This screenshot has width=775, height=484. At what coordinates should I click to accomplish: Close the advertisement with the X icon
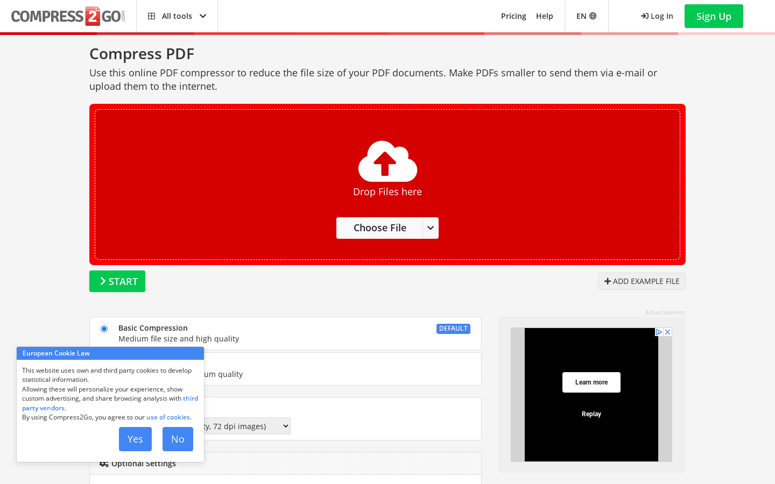coord(667,332)
